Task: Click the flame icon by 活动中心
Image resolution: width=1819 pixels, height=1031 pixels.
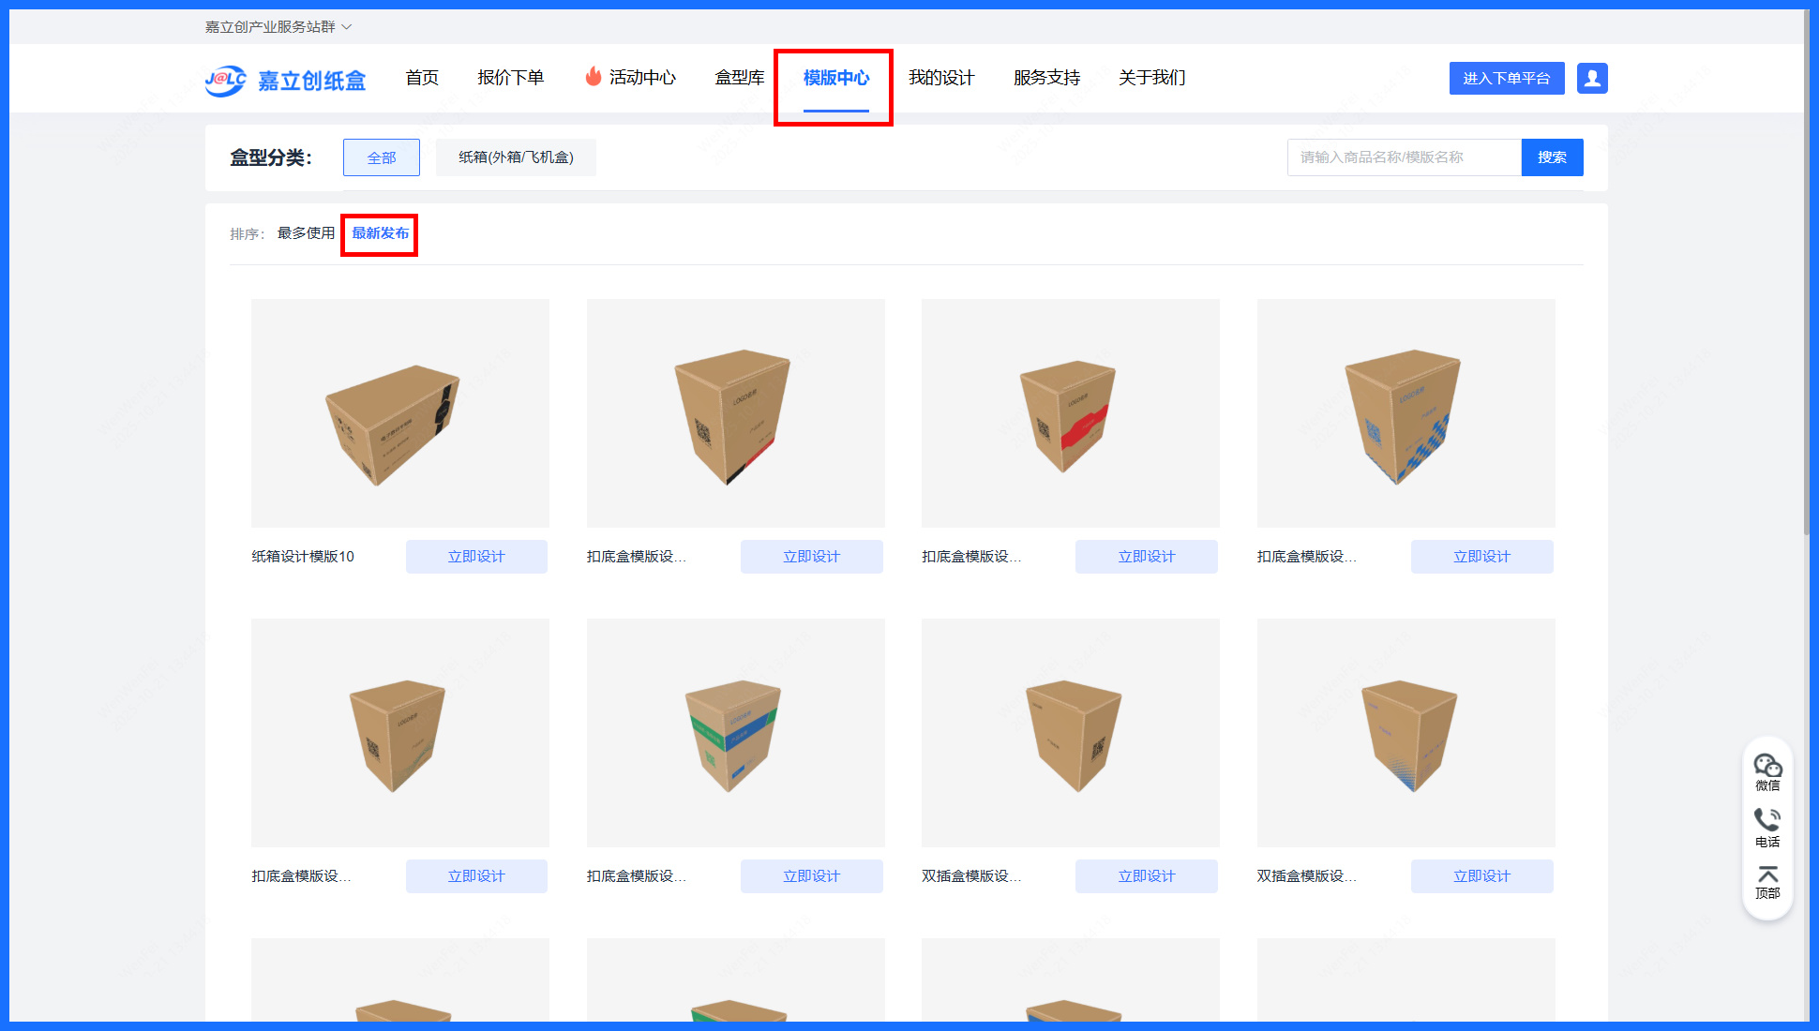Action: tap(594, 77)
